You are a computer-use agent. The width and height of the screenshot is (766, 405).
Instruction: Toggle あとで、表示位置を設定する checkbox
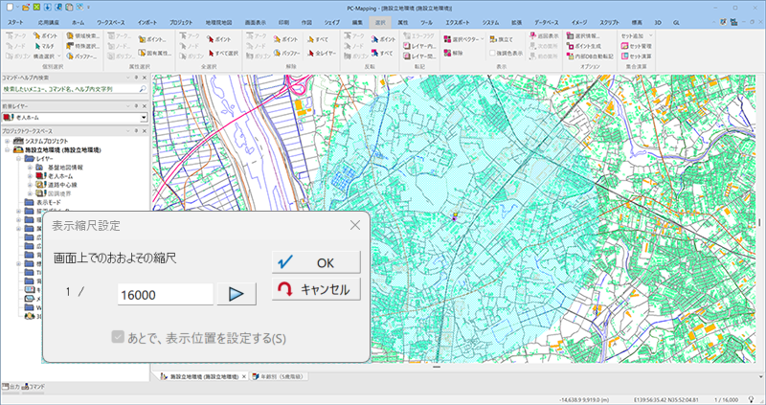pos(118,337)
